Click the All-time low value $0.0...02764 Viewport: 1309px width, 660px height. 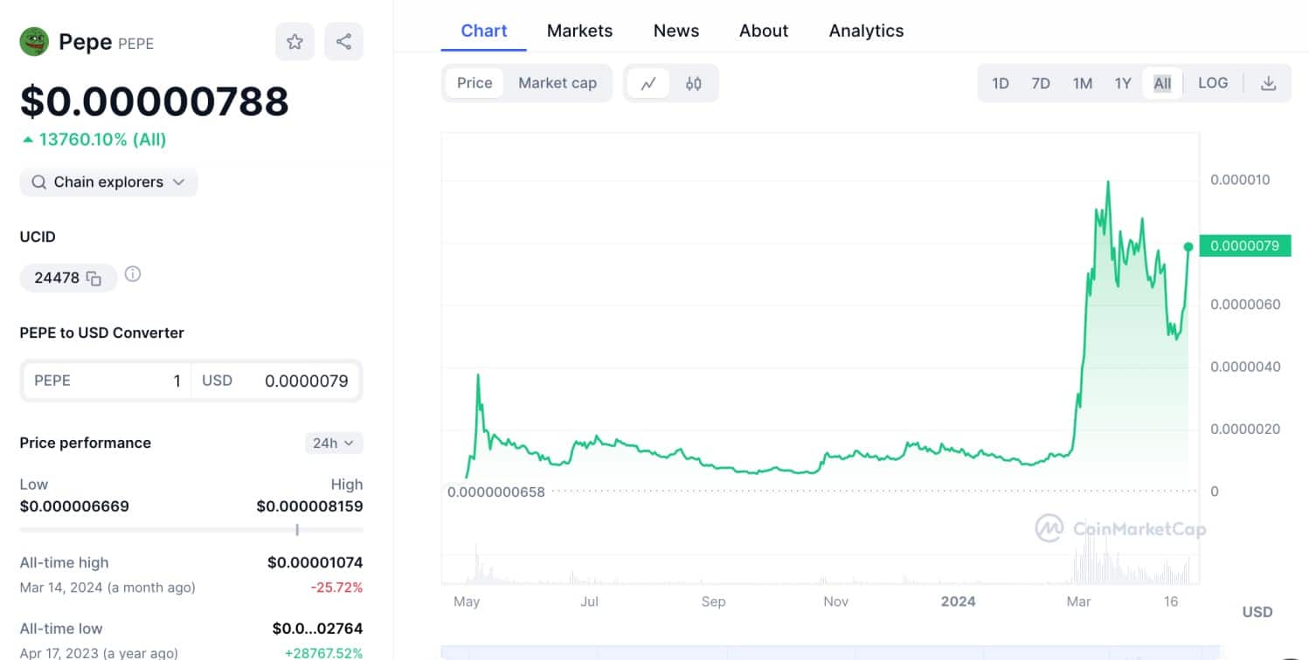pos(317,629)
